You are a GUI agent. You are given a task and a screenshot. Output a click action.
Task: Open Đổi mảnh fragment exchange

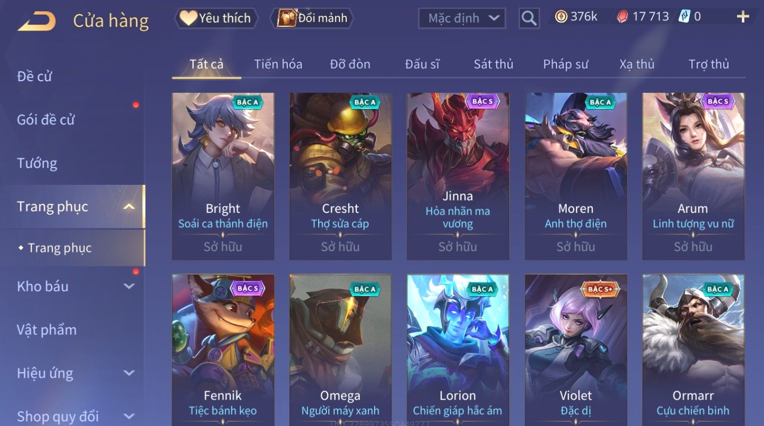[x=312, y=18]
